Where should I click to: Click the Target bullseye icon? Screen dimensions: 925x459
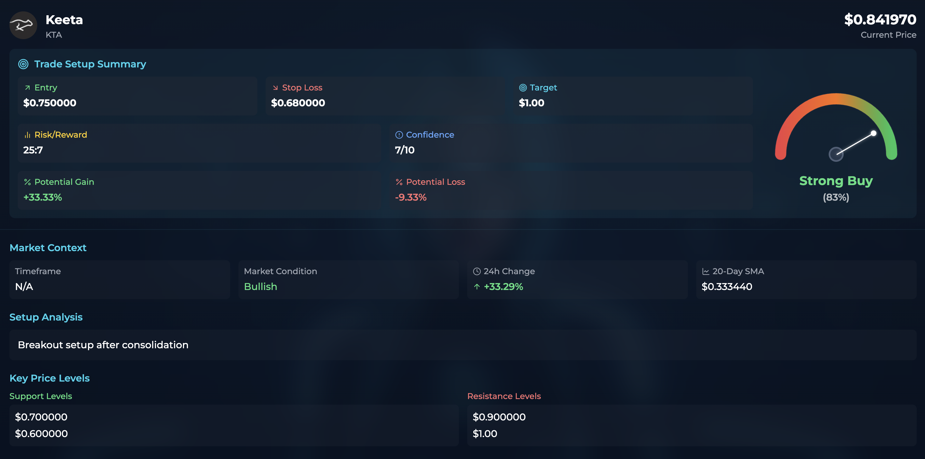(523, 88)
